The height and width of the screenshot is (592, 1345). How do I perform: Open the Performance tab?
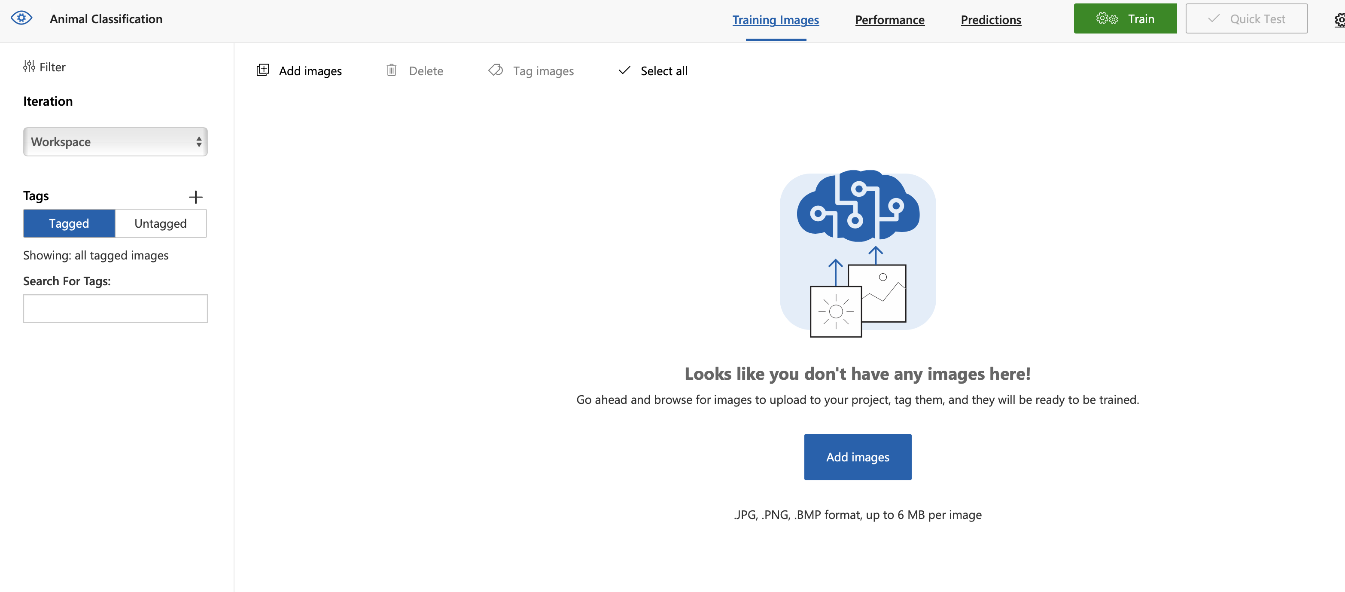coord(889,20)
